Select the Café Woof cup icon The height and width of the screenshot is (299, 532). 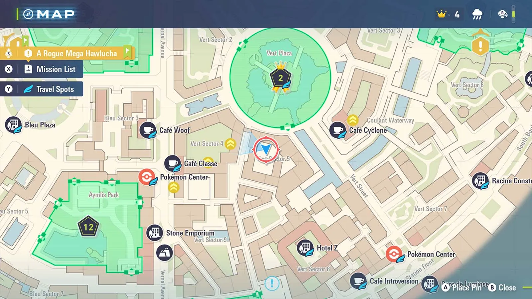[x=148, y=130]
